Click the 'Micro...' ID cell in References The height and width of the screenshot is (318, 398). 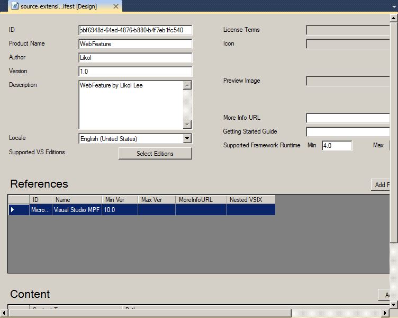[x=41, y=210]
